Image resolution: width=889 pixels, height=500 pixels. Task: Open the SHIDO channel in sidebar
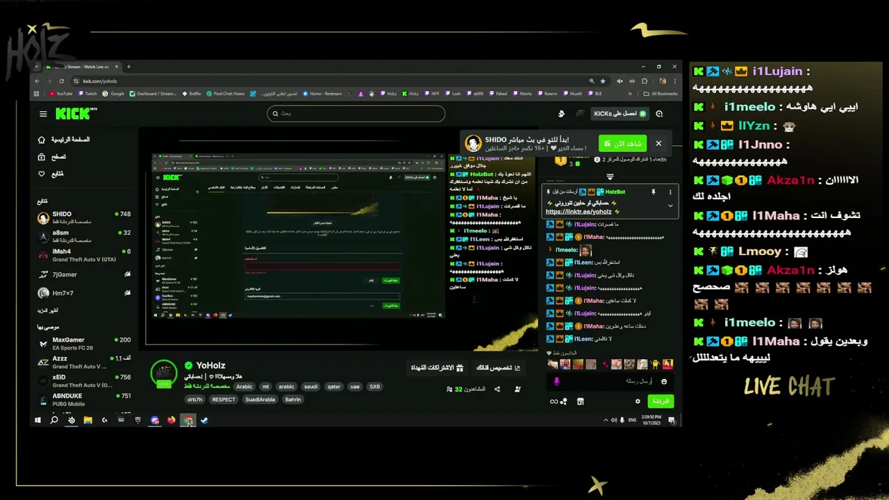tap(83, 217)
